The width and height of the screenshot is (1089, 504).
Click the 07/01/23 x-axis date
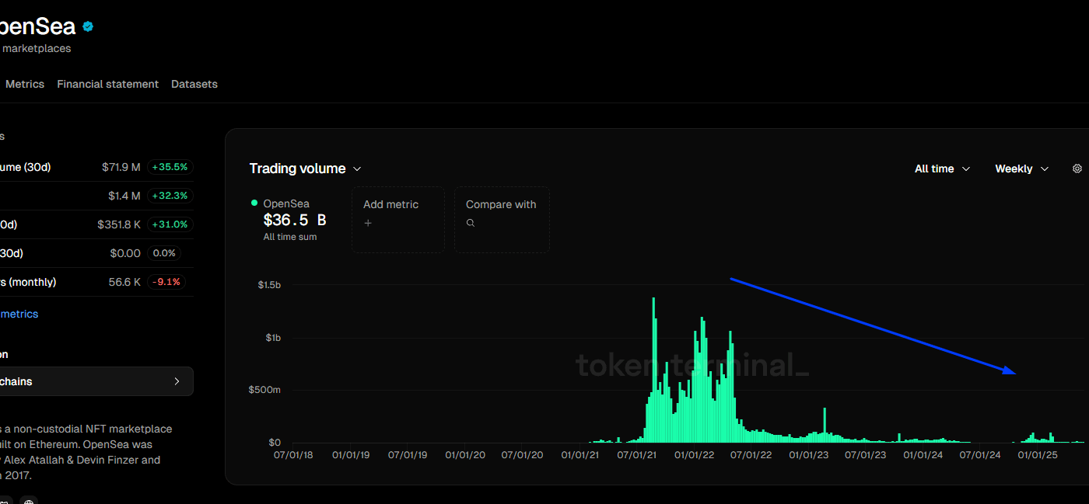(866, 455)
